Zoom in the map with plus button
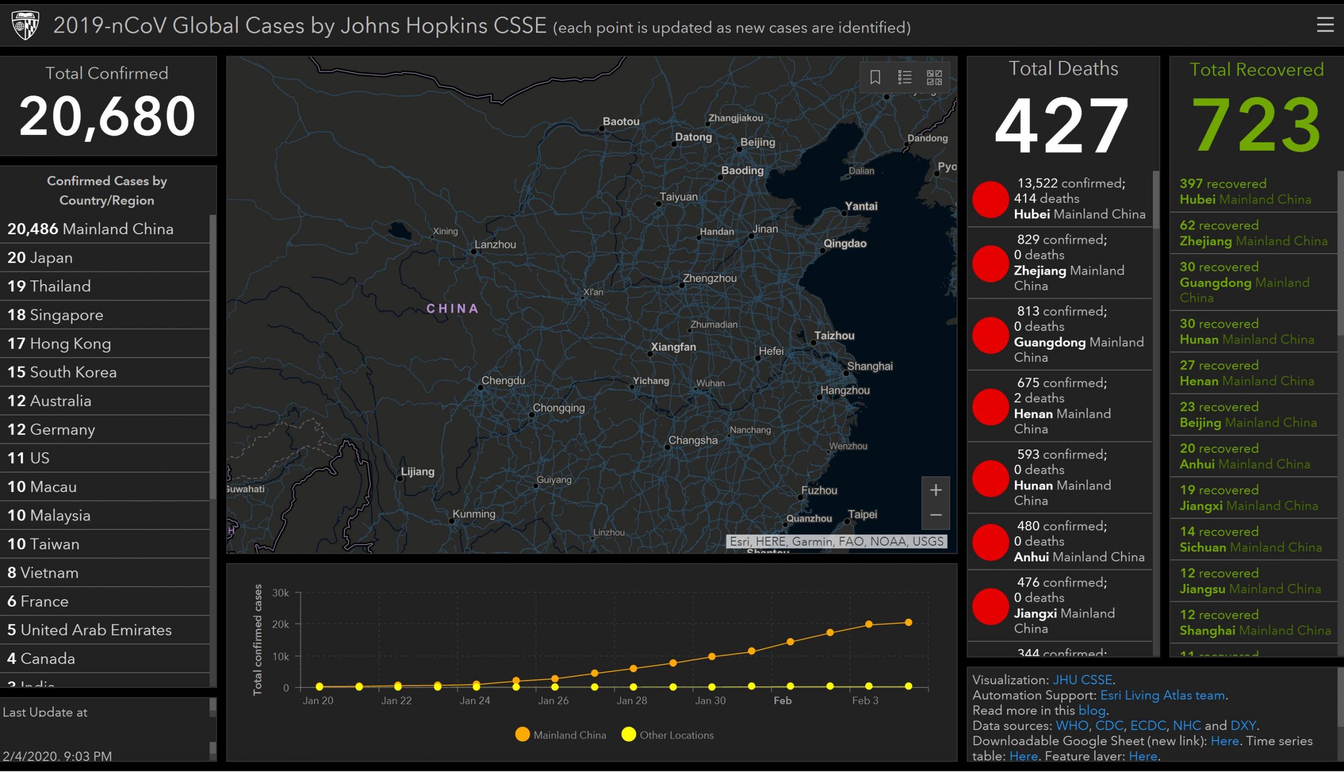Image resolution: width=1344 pixels, height=772 pixels. pyautogui.click(x=936, y=490)
